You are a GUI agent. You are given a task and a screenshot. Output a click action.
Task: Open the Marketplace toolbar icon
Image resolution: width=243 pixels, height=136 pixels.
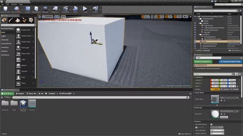tap(36, 9)
